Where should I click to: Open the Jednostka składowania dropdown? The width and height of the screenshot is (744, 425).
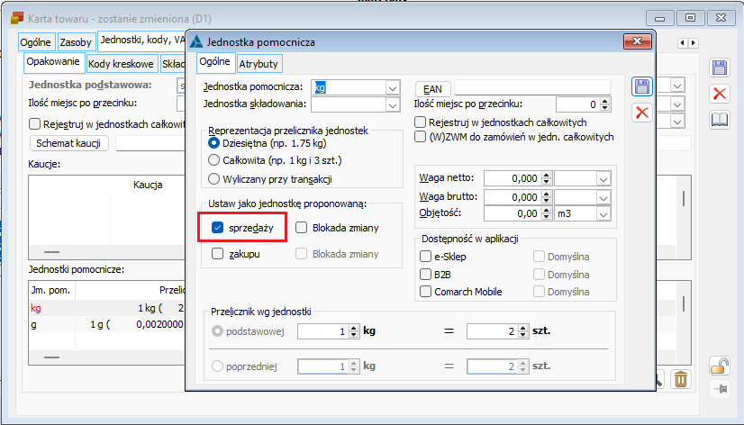pyautogui.click(x=393, y=104)
